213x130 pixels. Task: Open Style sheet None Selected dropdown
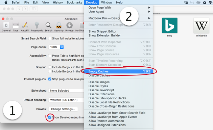click(66, 91)
